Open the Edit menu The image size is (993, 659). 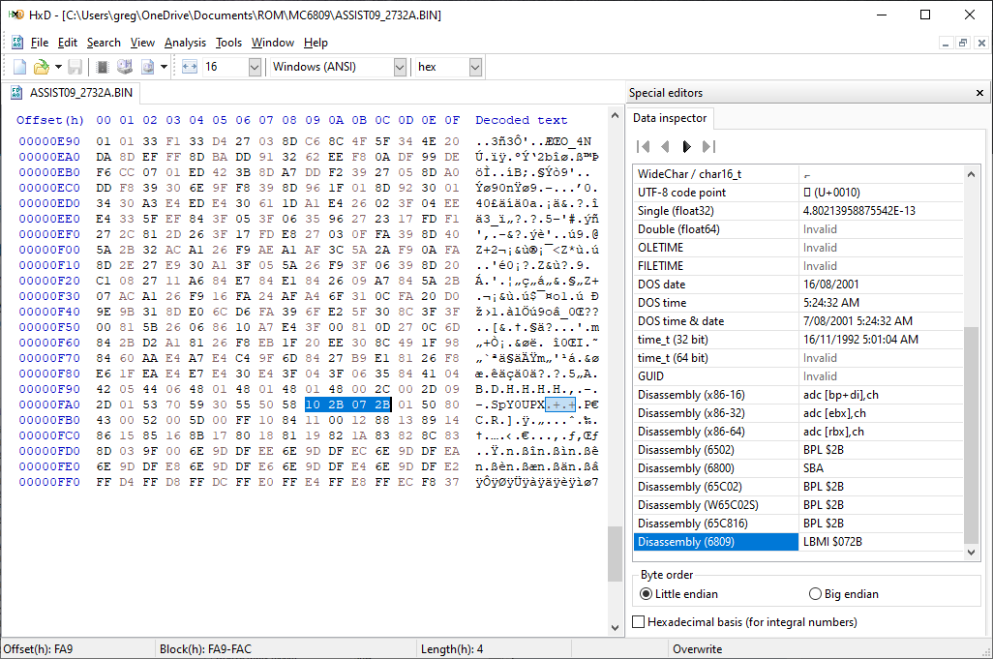pyautogui.click(x=67, y=43)
